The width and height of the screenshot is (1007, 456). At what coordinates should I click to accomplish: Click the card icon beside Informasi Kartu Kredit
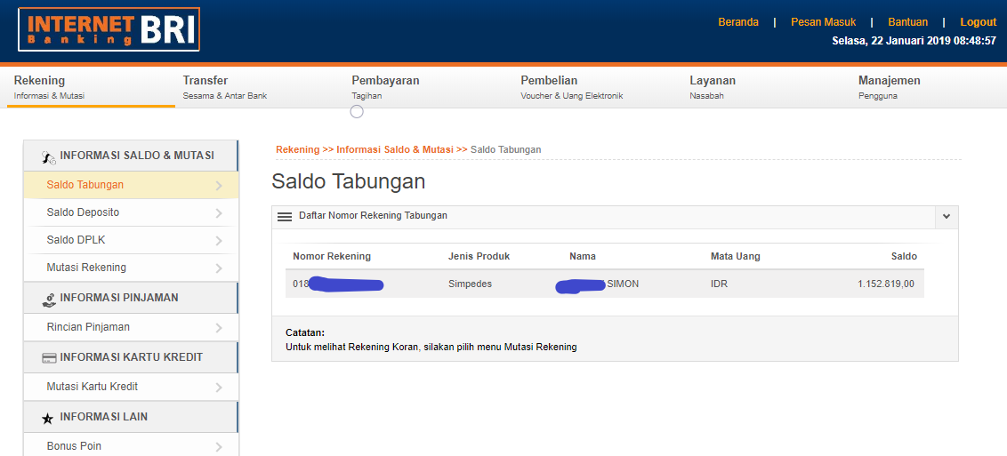click(x=48, y=358)
